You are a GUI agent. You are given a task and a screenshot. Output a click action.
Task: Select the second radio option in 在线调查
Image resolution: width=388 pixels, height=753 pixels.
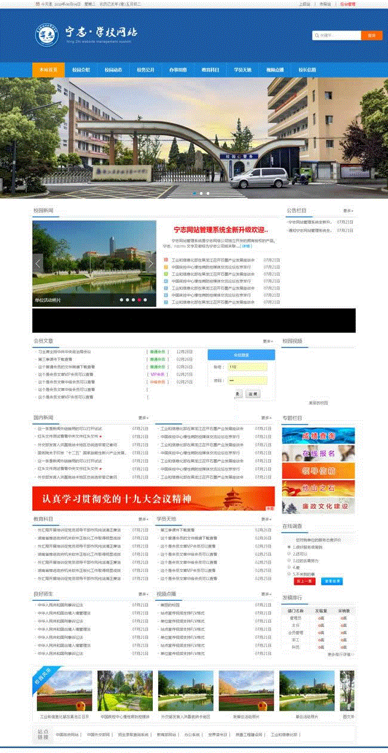pyautogui.click(x=289, y=554)
